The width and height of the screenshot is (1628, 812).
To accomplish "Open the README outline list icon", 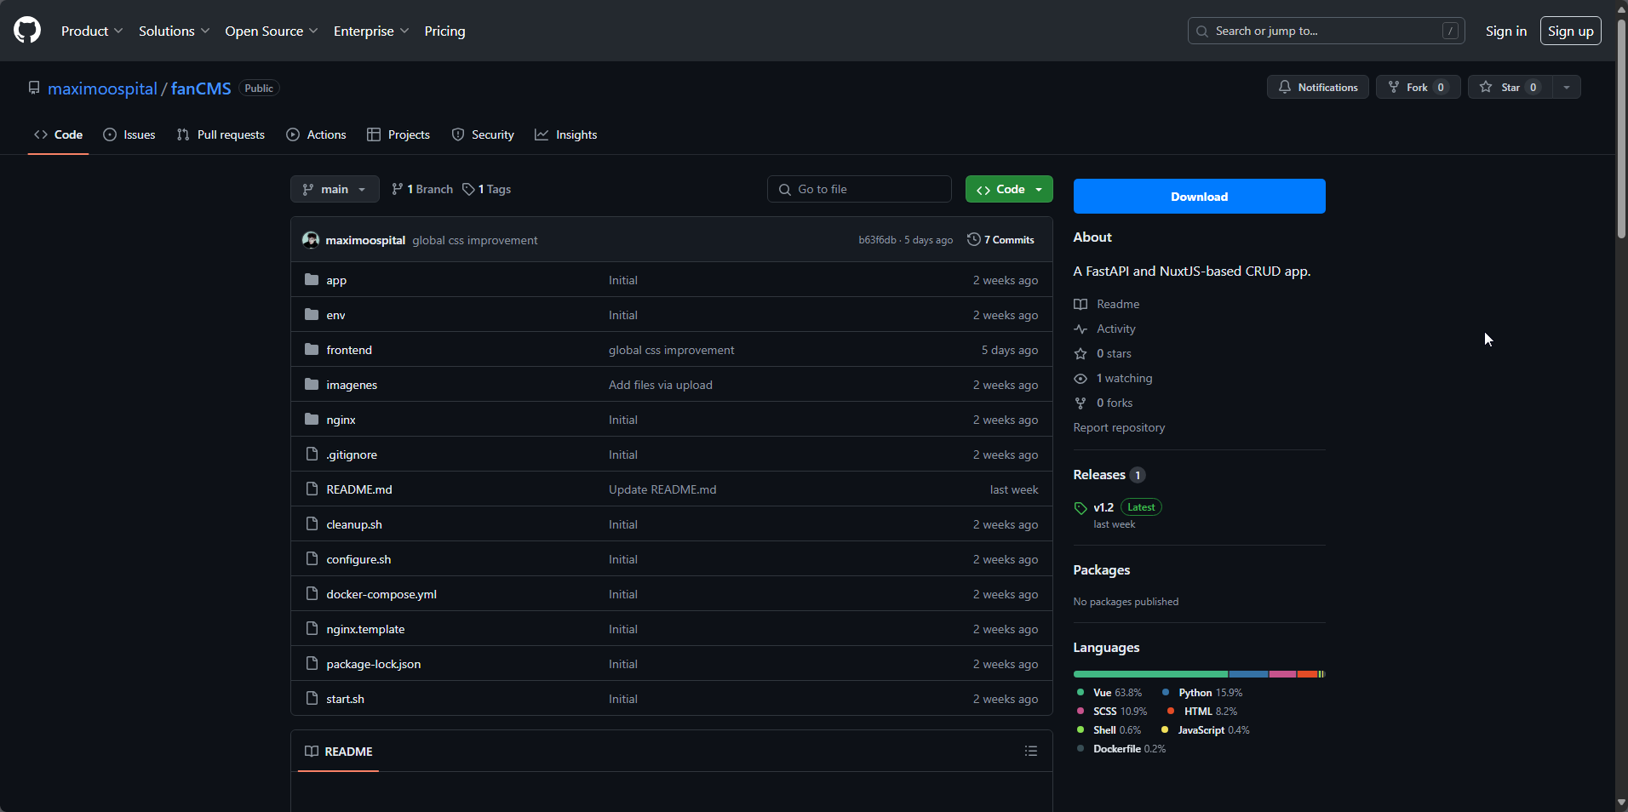I will pos(1031,751).
